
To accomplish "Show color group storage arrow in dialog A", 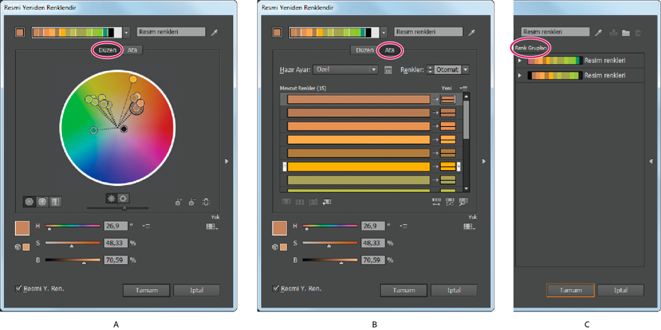I will (227, 161).
